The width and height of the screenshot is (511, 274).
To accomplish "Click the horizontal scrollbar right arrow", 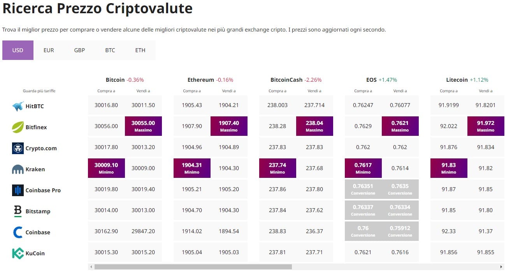I will coord(501,267).
